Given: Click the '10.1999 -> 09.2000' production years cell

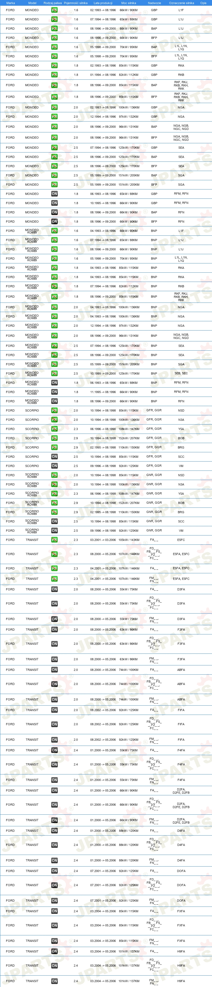Looking at the screenshot, I should tap(103, 373).
